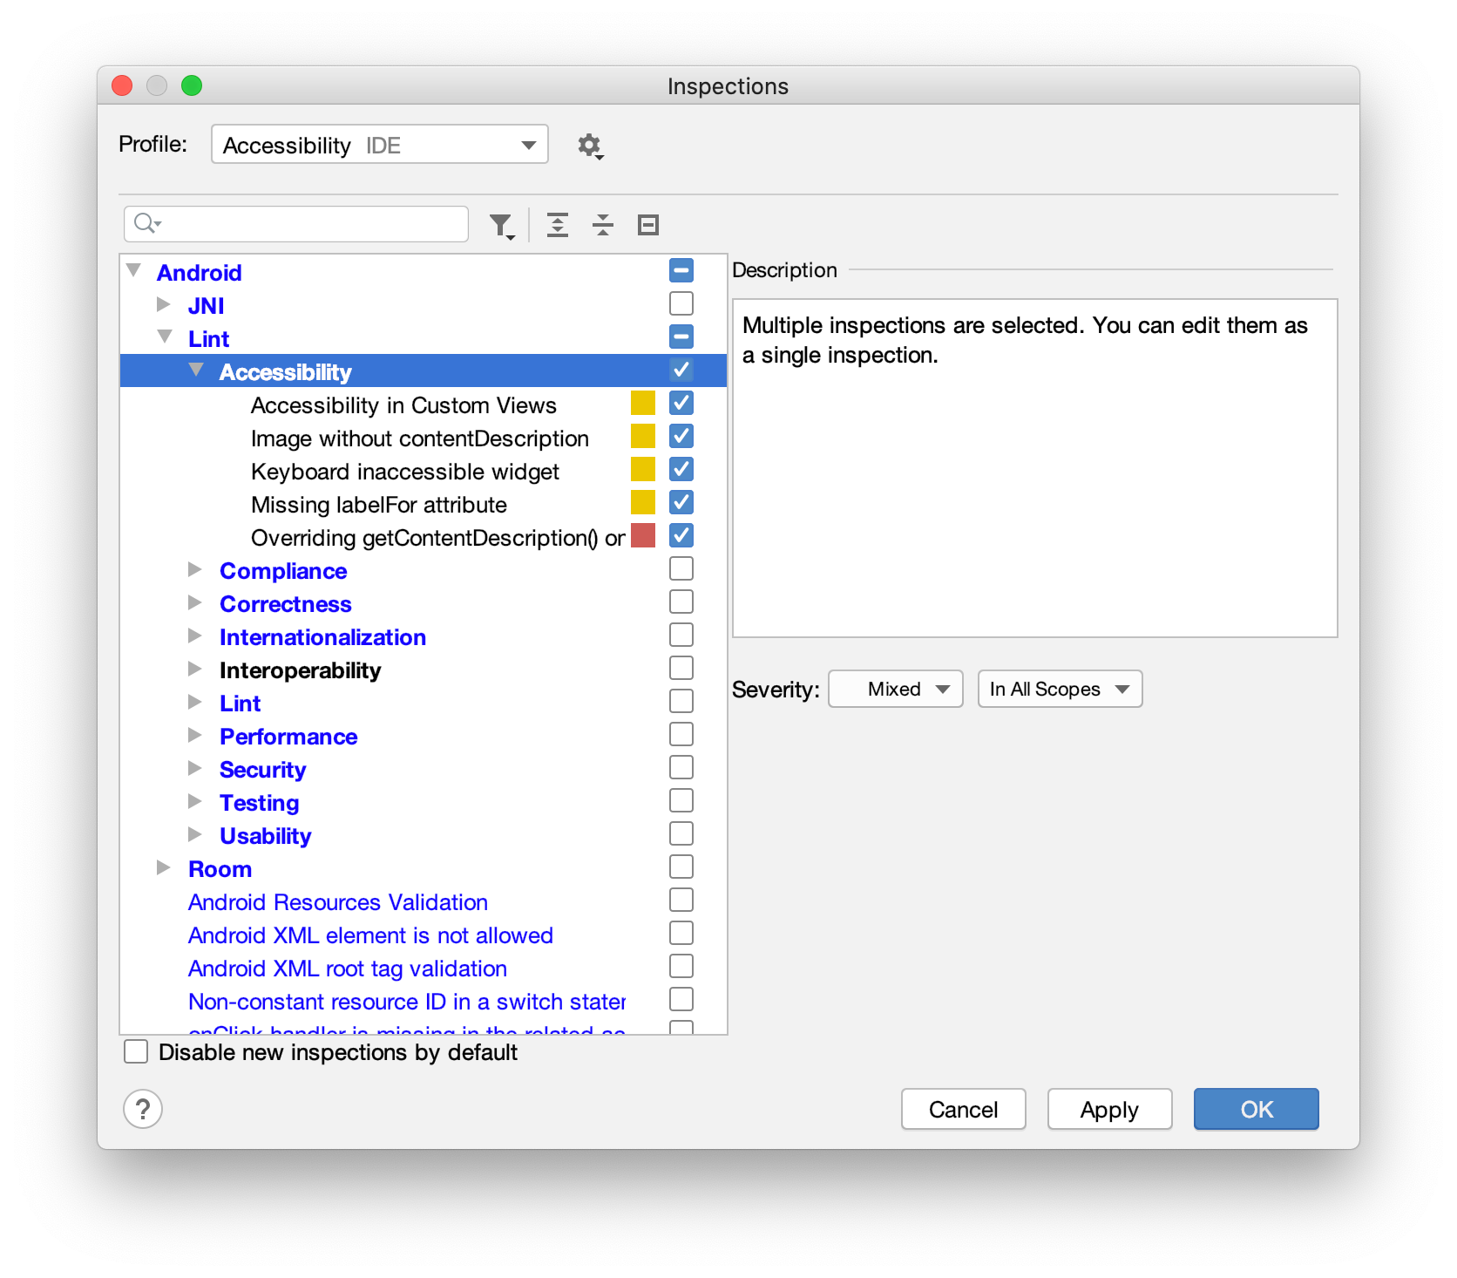Uncheck the selected Accessibility group checkbox

click(x=681, y=370)
